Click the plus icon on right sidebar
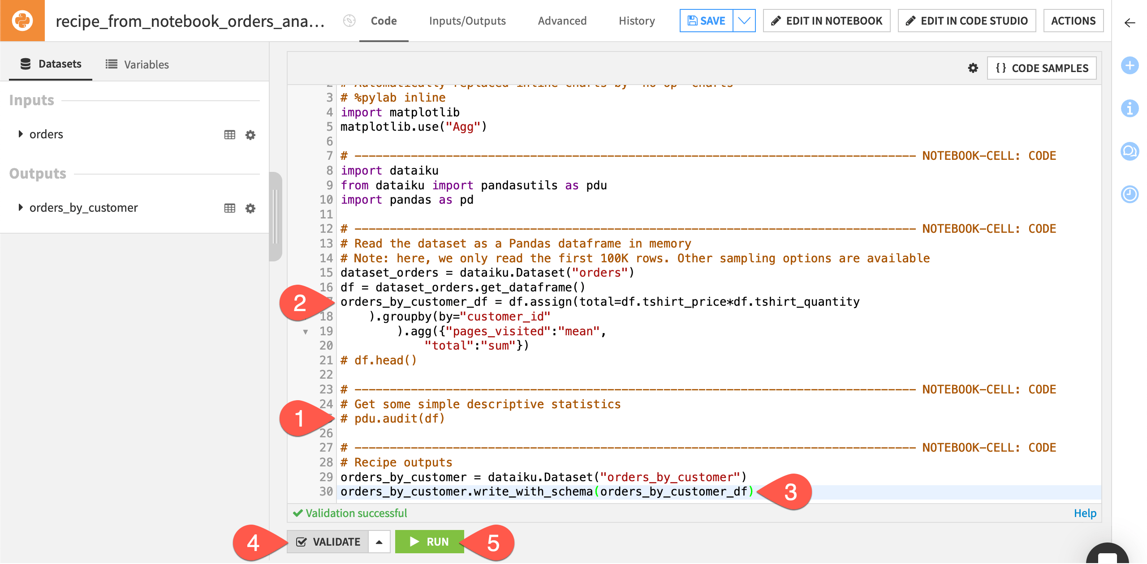This screenshot has width=1147, height=564. [x=1130, y=66]
